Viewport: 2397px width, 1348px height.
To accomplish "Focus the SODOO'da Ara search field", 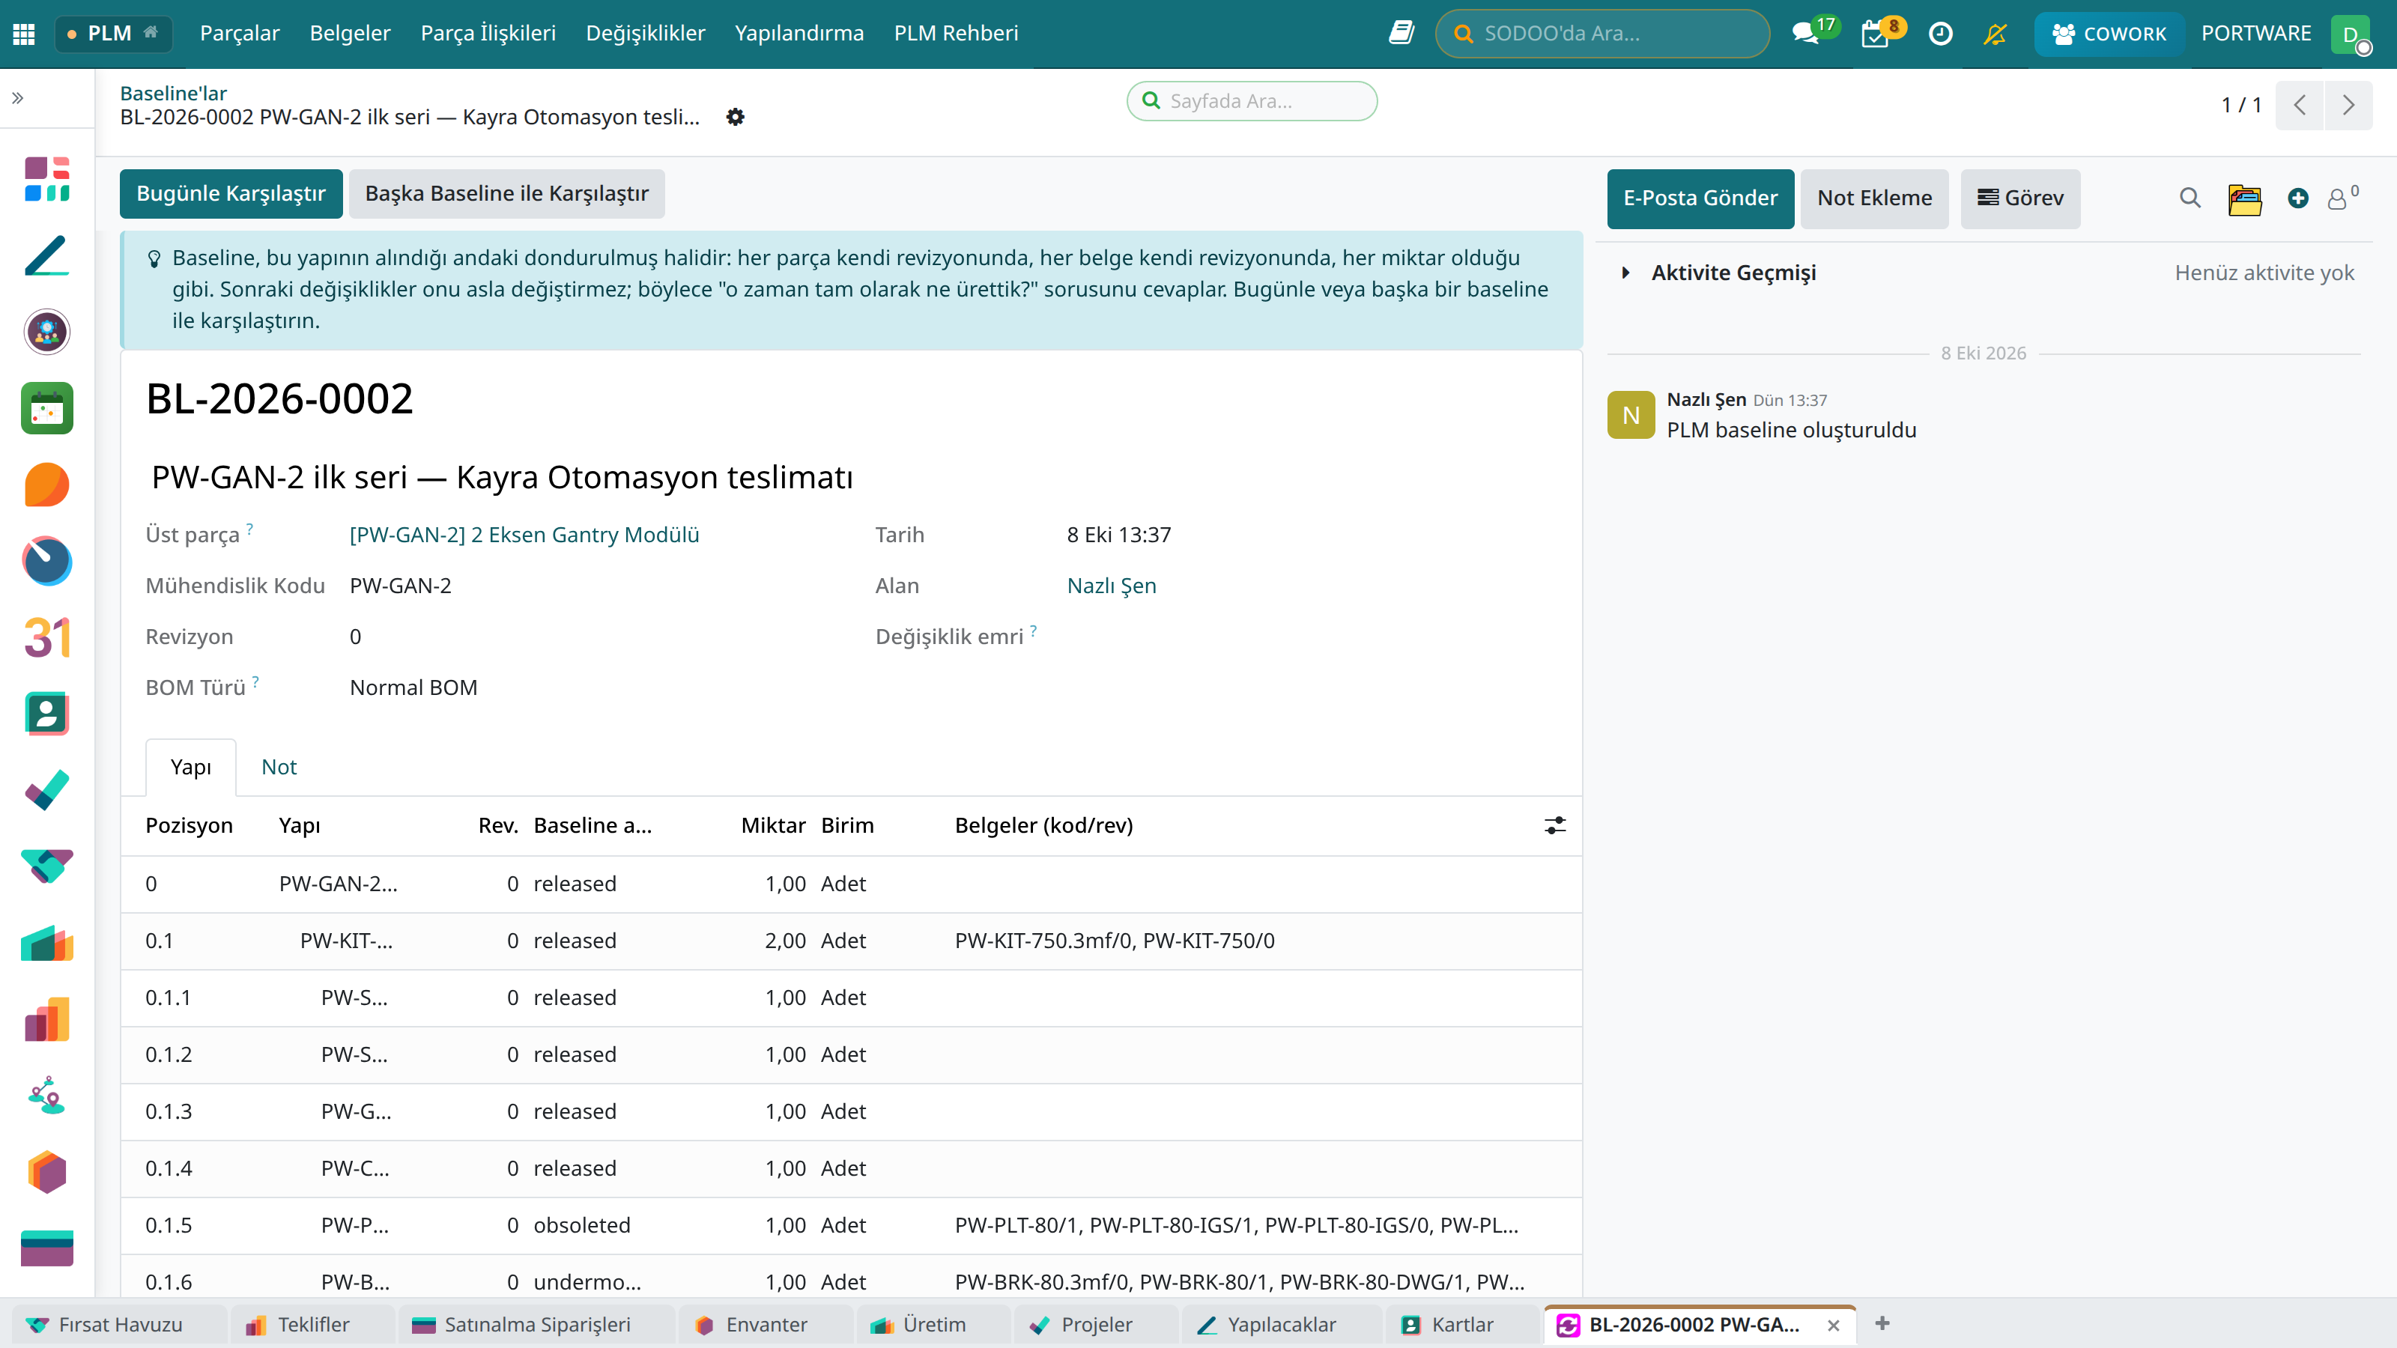I will [1601, 34].
